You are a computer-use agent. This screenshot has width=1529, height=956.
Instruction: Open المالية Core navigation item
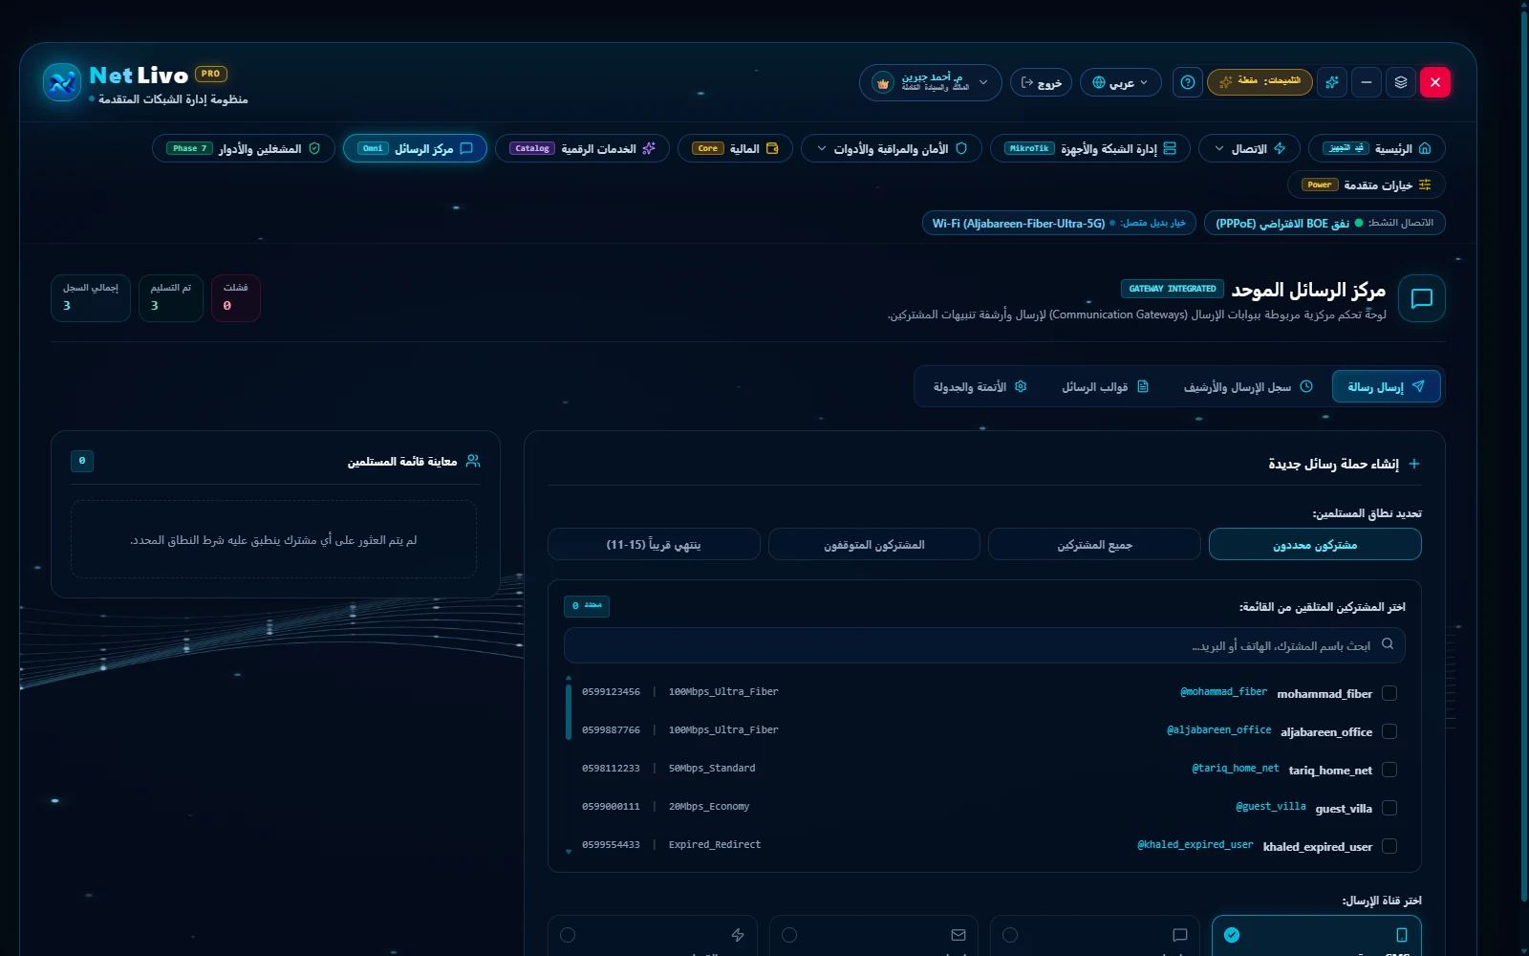pyautogui.click(x=735, y=148)
